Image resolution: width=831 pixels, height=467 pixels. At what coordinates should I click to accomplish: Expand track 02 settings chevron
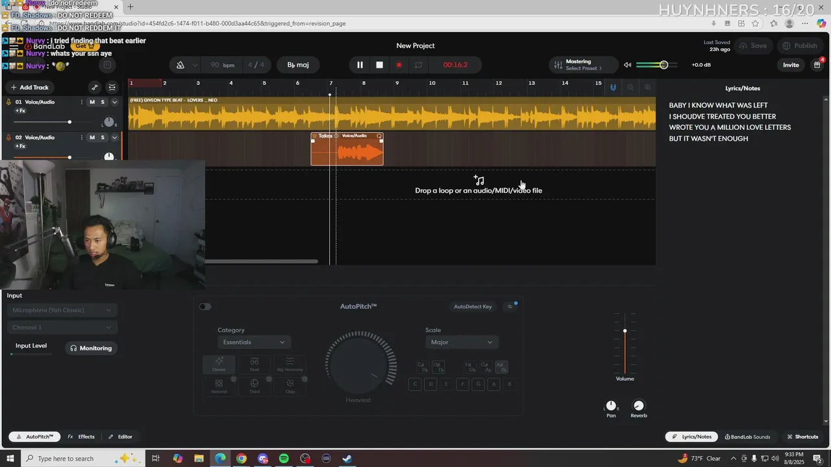[115, 138]
